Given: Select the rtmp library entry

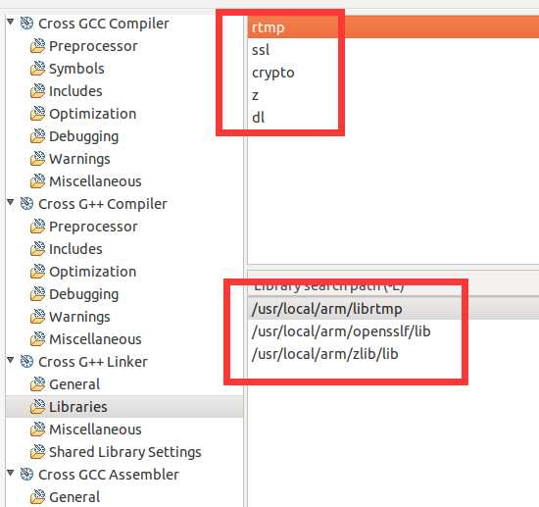Looking at the screenshot, I should 393,26.
